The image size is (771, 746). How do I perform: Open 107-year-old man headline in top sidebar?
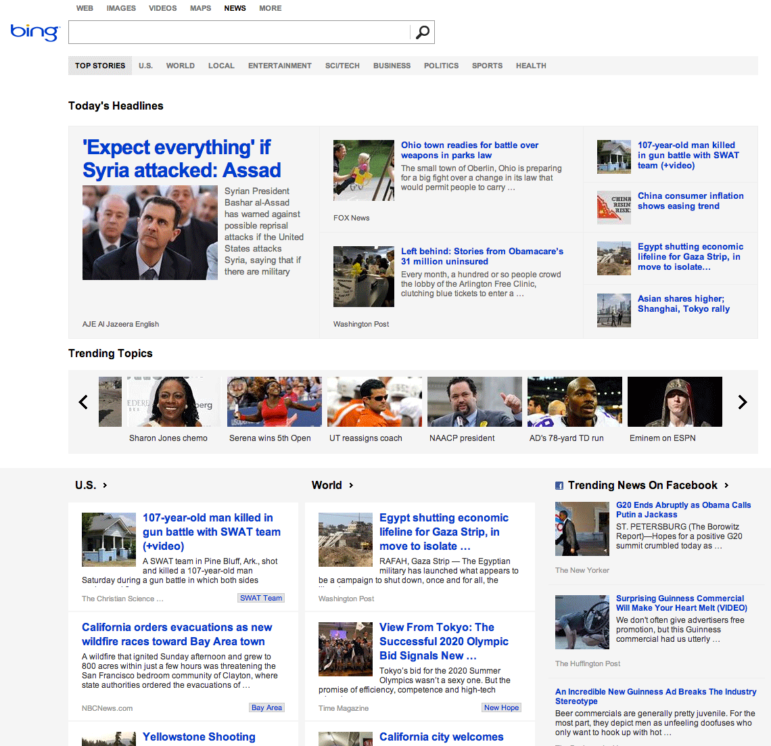click(x=688, y=155)
